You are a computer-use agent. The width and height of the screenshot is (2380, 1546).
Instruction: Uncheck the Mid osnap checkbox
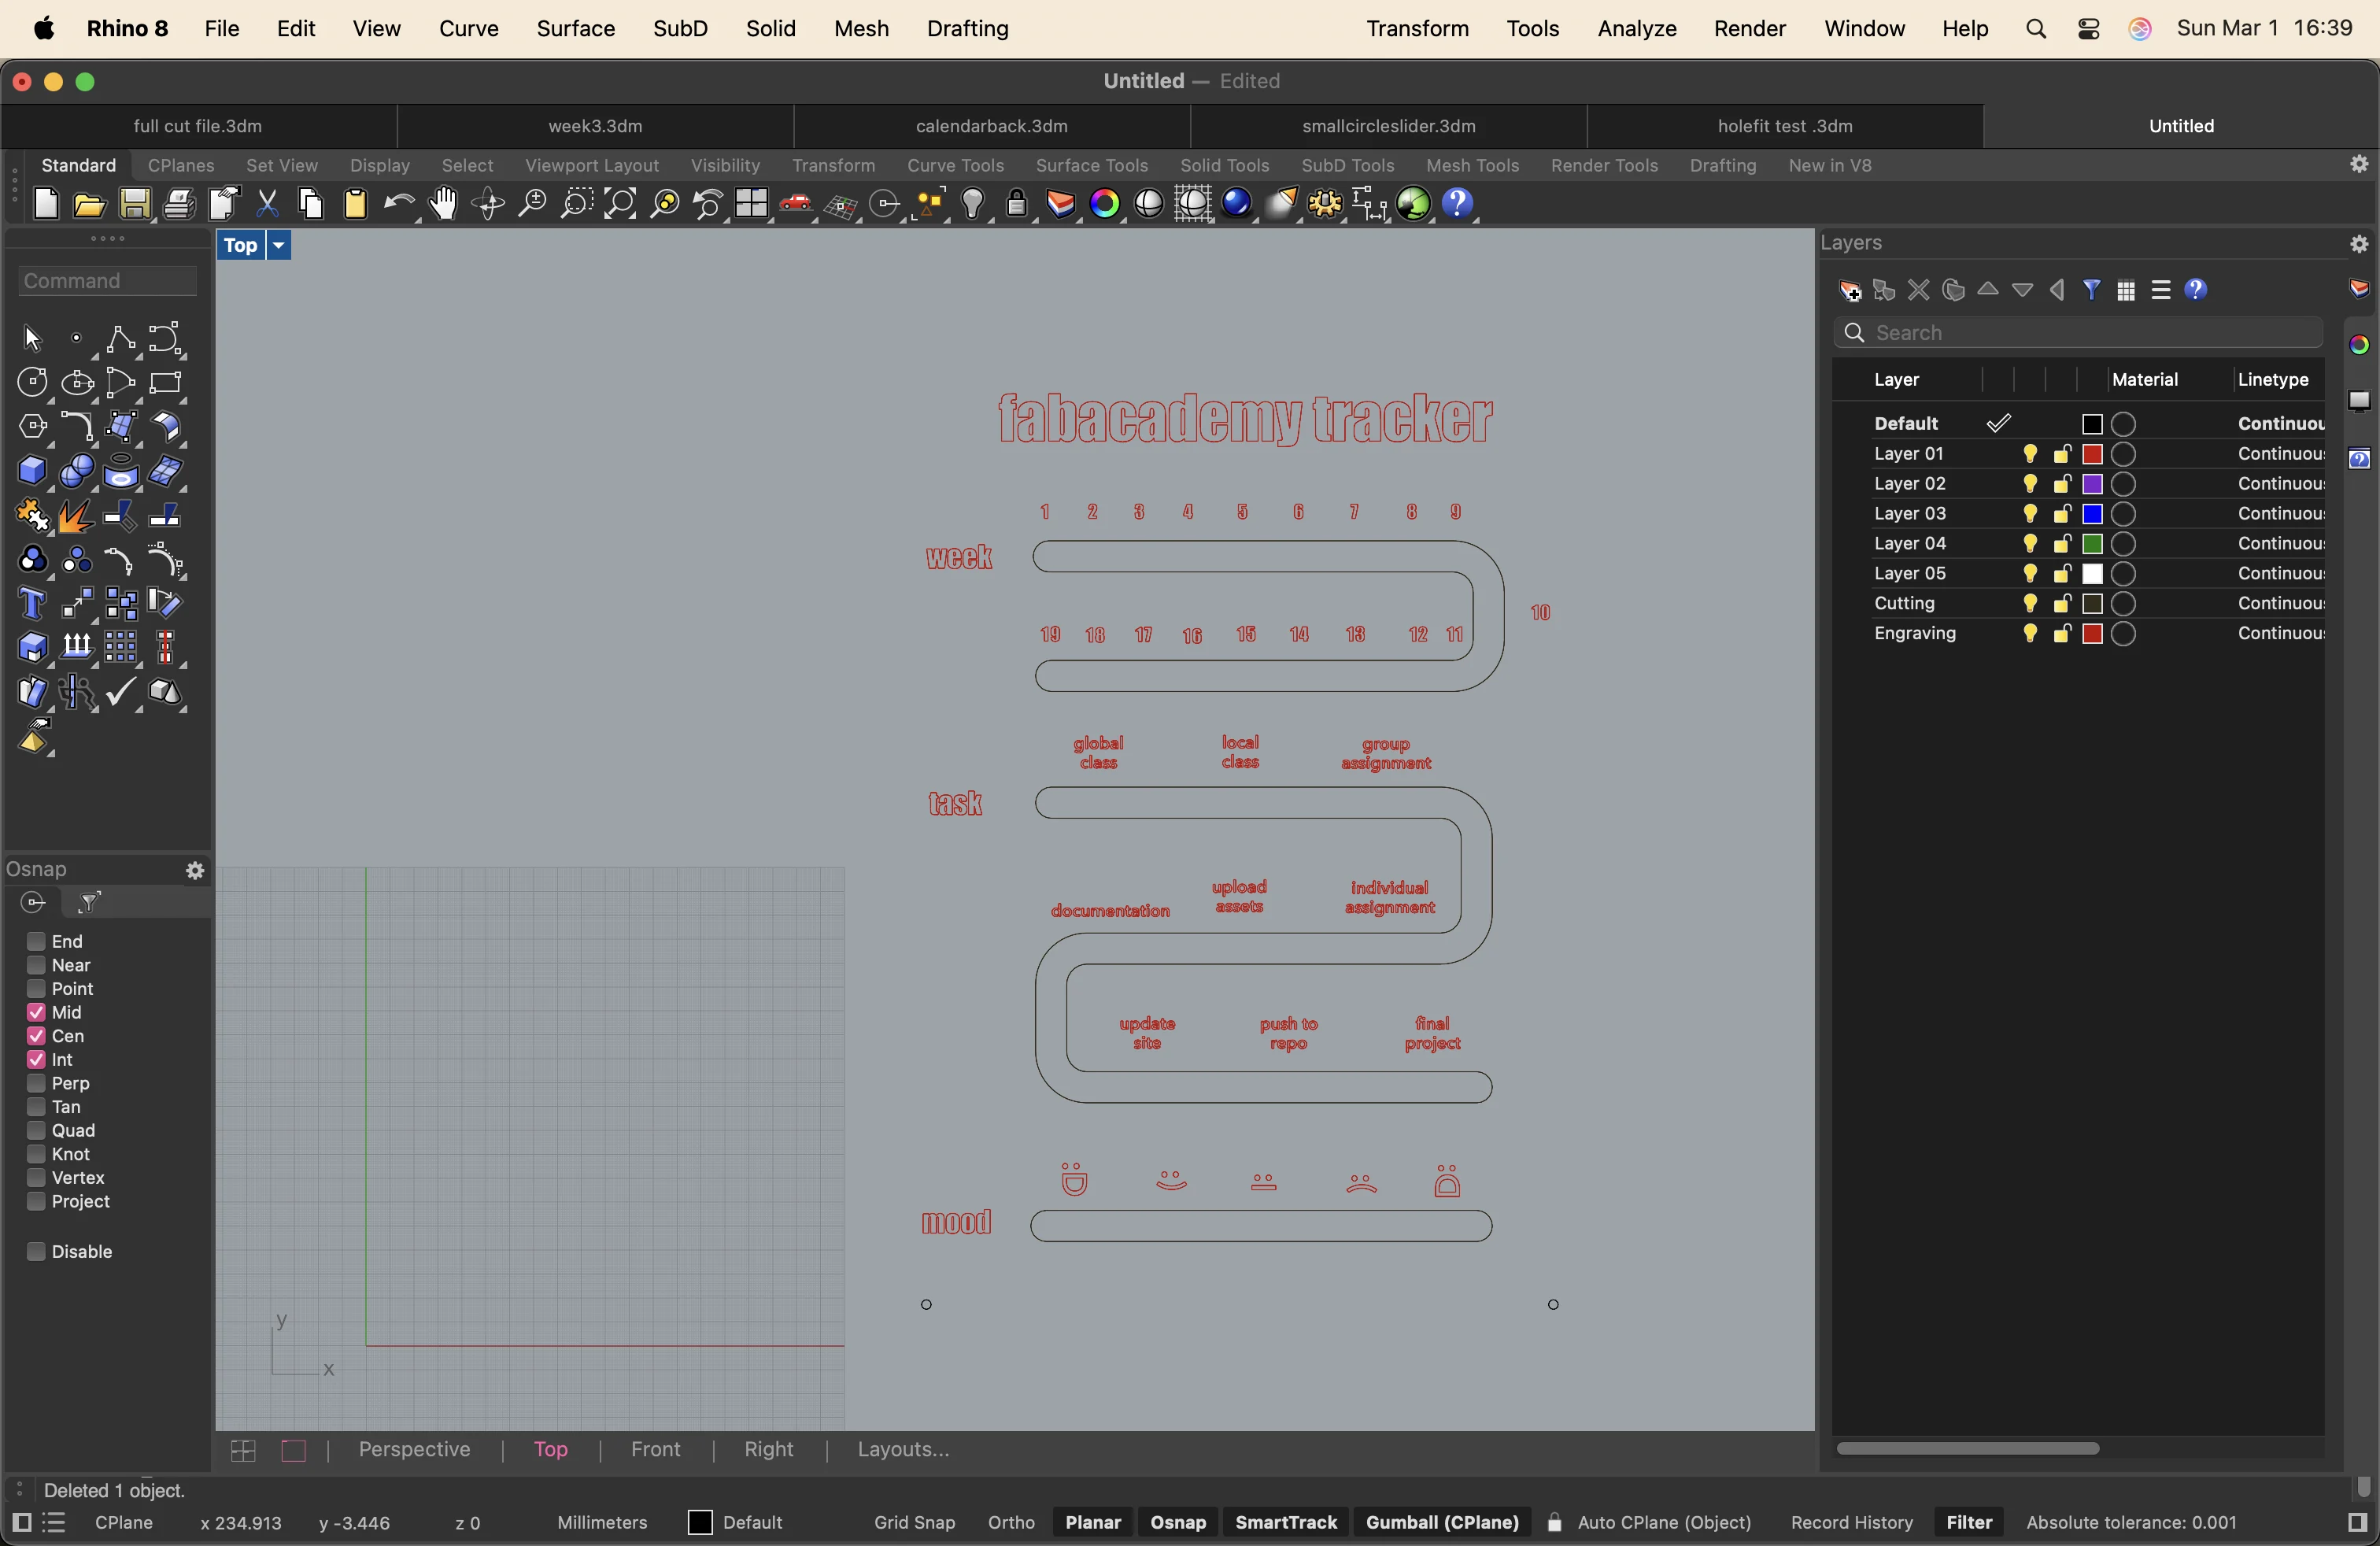pos(36,1012)
